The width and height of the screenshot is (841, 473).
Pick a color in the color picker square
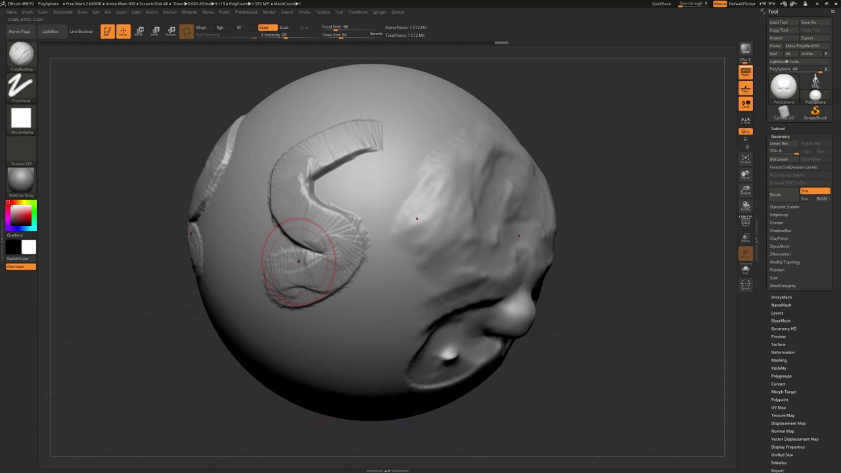[x=21, y=215]
